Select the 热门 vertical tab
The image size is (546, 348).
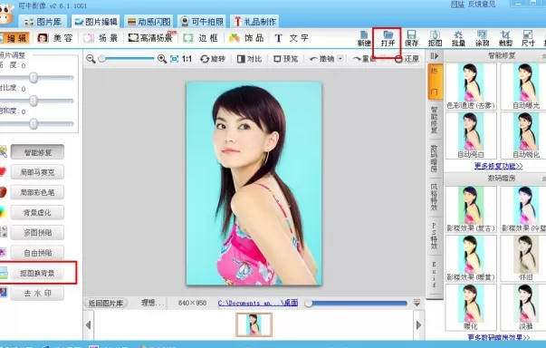(x=435, y=82)
